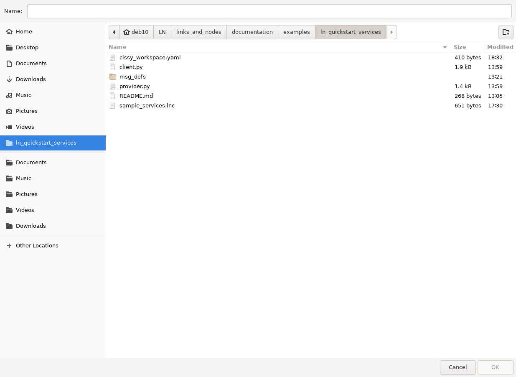Click the create new folder icon

506,32
